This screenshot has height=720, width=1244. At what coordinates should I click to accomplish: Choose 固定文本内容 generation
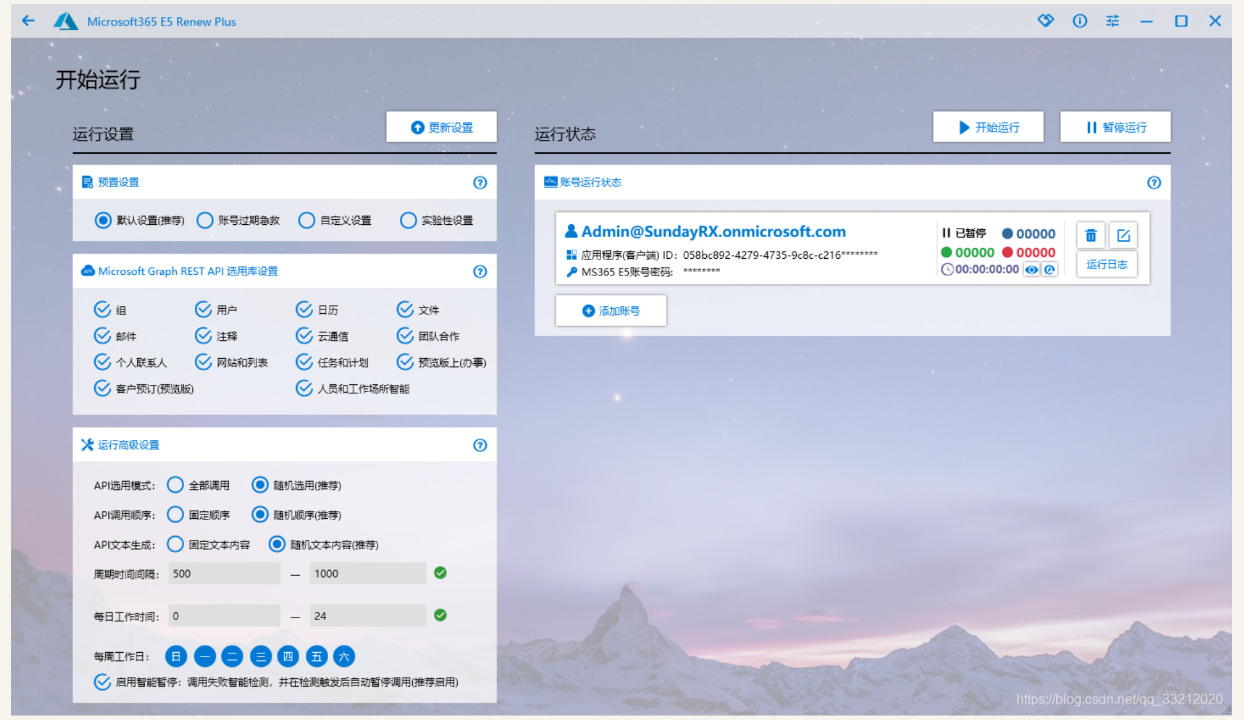click(175, 544)
